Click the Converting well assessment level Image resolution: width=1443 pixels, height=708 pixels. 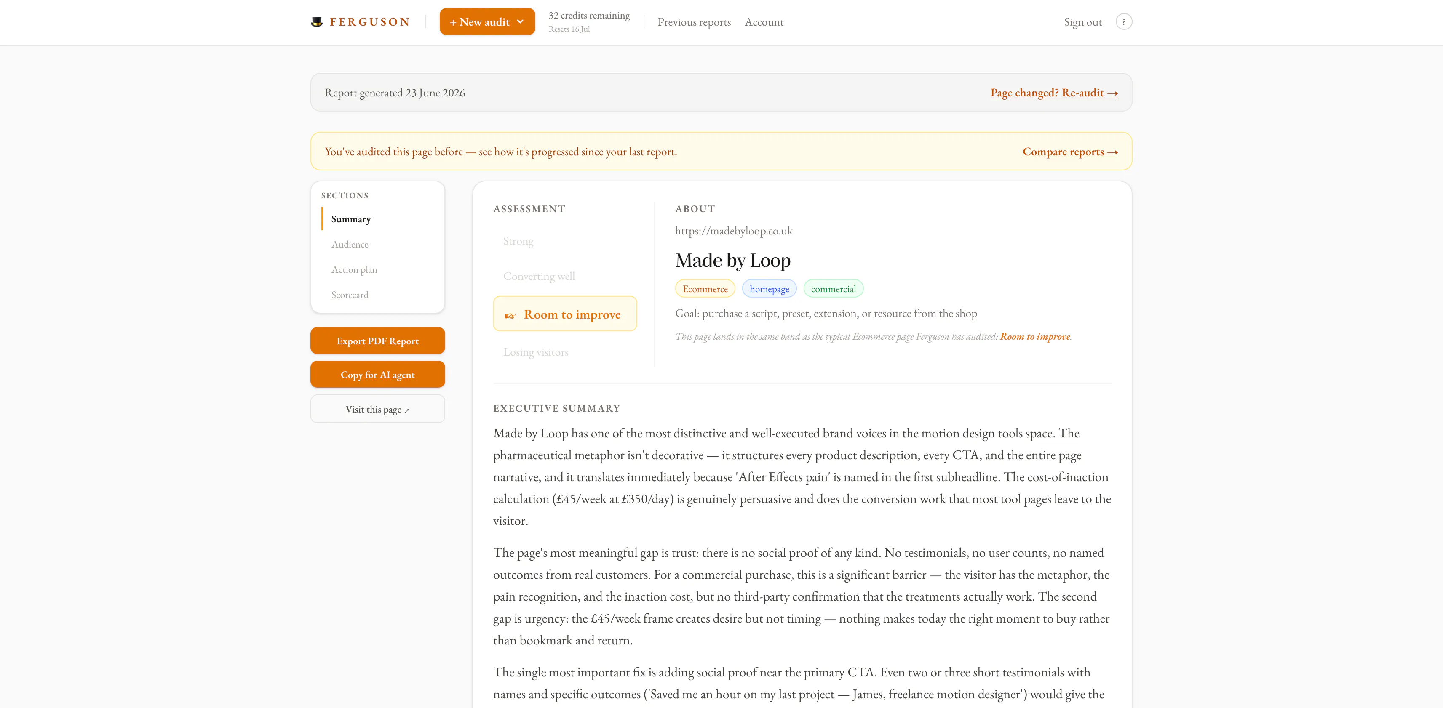pos(539,277)
